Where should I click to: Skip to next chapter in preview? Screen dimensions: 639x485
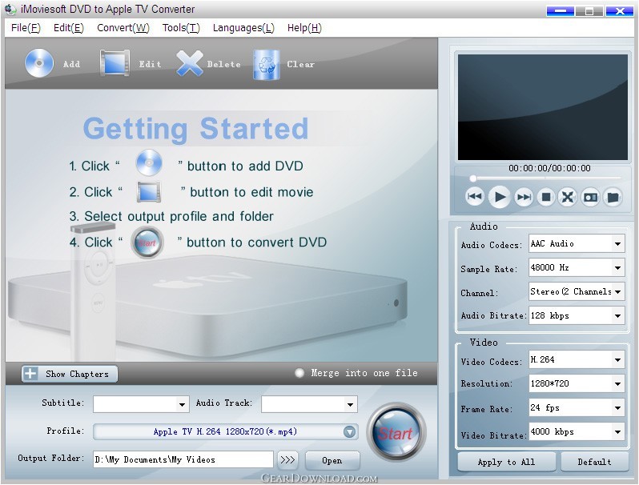524,197
